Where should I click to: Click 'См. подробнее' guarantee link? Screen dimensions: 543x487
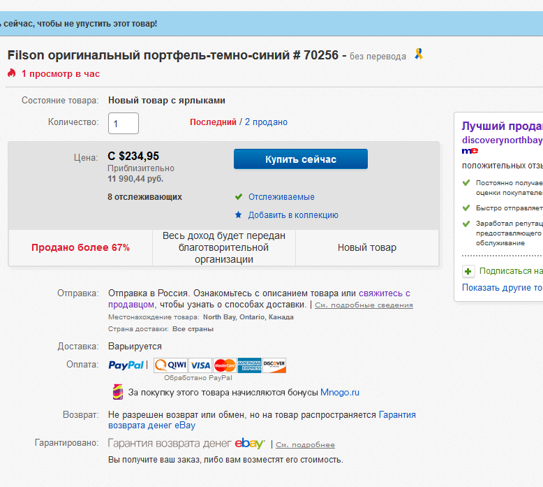click(x=305, y=444)
